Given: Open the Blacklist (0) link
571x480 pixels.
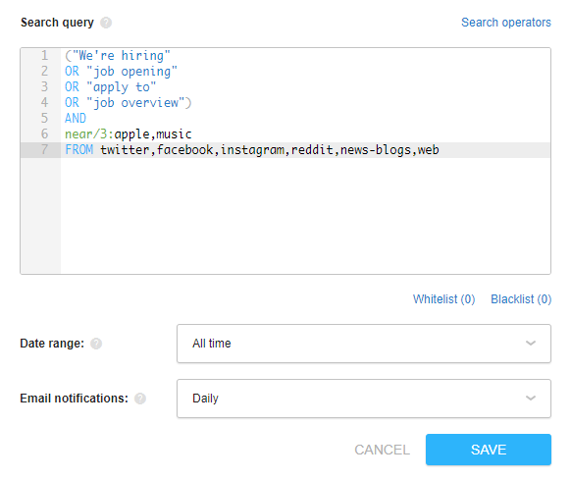Looking at the screenshot, I should coord(521,299).
